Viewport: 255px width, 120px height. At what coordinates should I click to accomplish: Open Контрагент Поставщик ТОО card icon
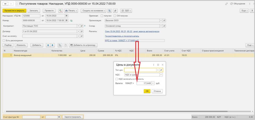point(82,26)
